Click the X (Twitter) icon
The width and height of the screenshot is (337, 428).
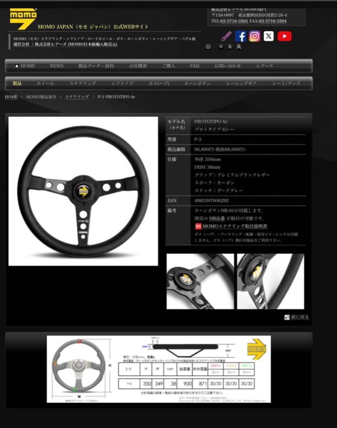click(x=269, y=36)
